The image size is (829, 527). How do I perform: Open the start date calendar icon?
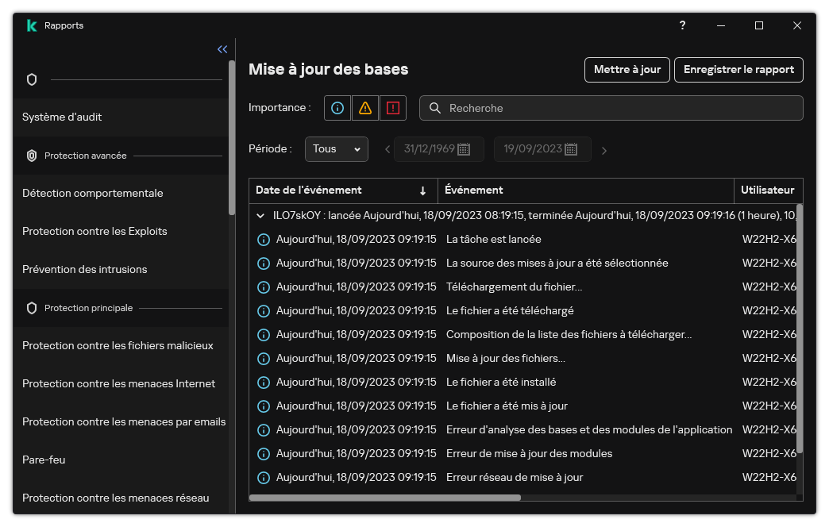tap(465, 149)
